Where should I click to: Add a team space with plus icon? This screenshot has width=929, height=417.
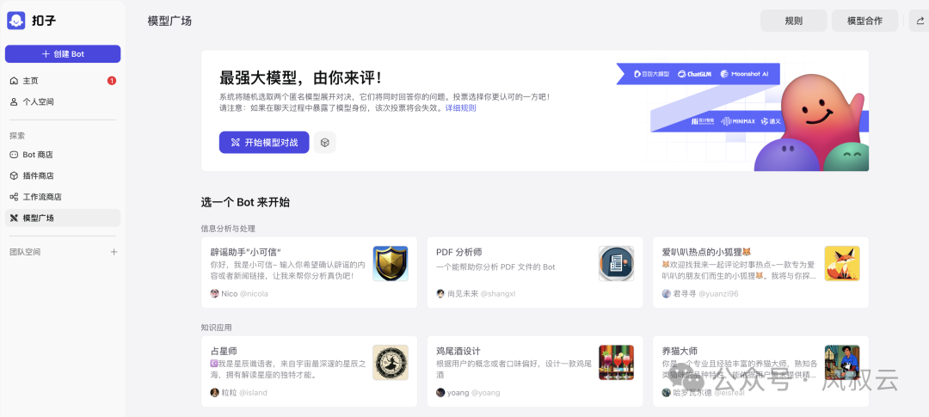point(114,252)
